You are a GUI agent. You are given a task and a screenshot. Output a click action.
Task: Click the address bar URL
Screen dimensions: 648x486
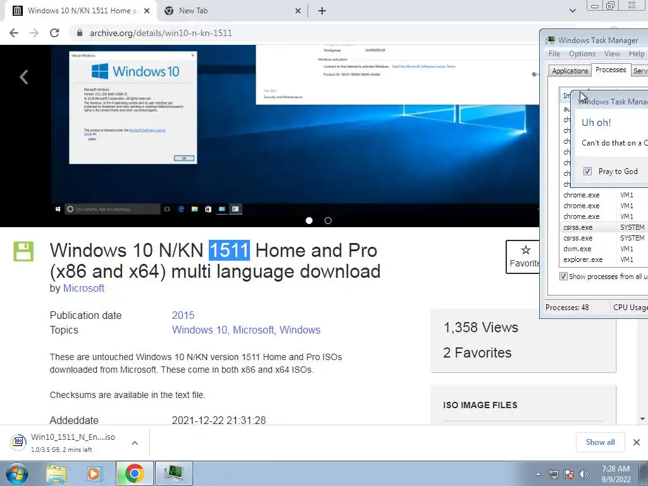point(161,33)
